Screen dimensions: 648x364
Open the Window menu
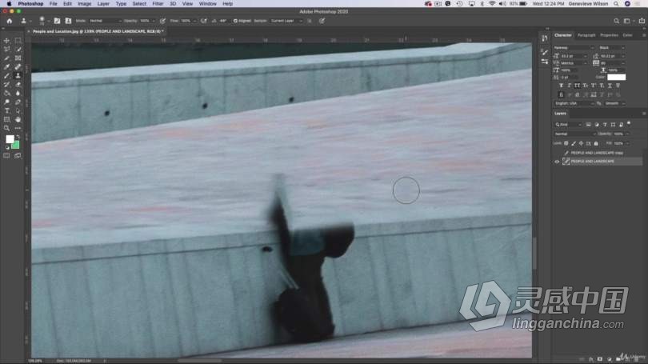[x=207, y=4]
